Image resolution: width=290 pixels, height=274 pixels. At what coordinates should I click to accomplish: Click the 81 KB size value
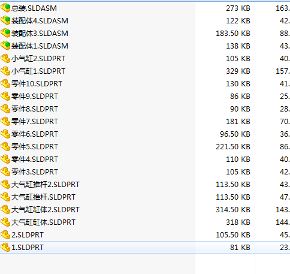coord(240,248)
